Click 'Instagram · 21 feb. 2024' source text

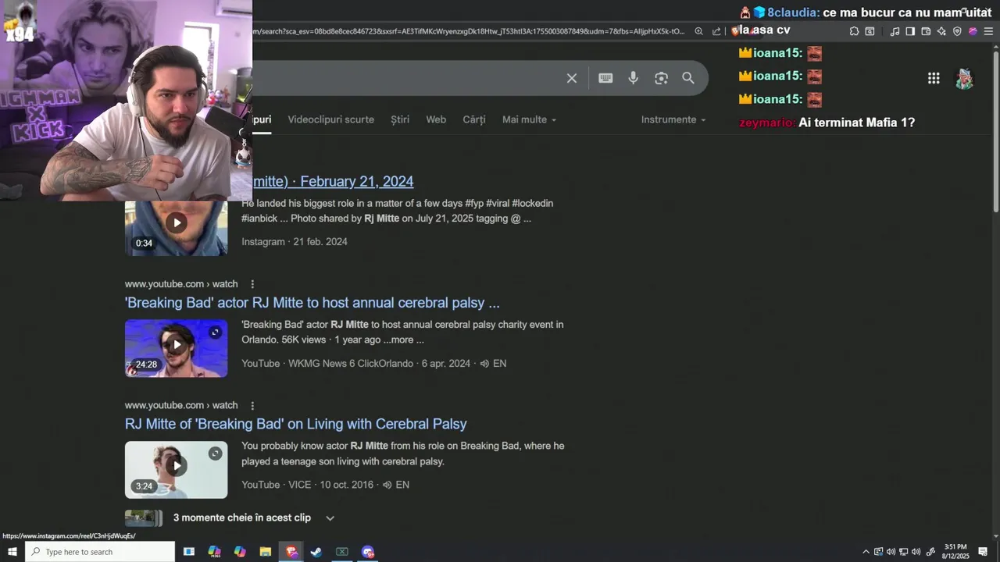(295, 242)
